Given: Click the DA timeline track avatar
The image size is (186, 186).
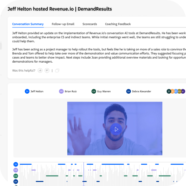Looking at the screenshot, I should tap(16, 182).
